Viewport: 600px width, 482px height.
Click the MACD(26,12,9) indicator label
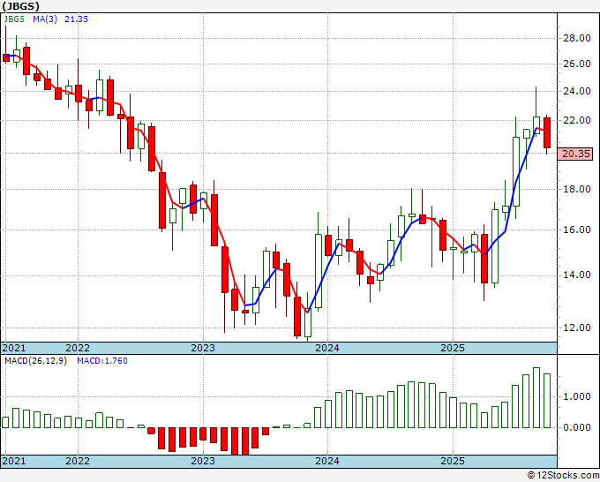(35, 361)
